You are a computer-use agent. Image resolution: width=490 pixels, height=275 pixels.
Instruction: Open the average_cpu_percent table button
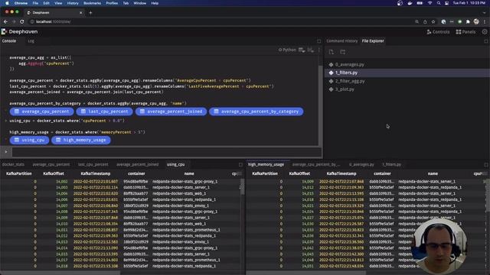point(41,112)
